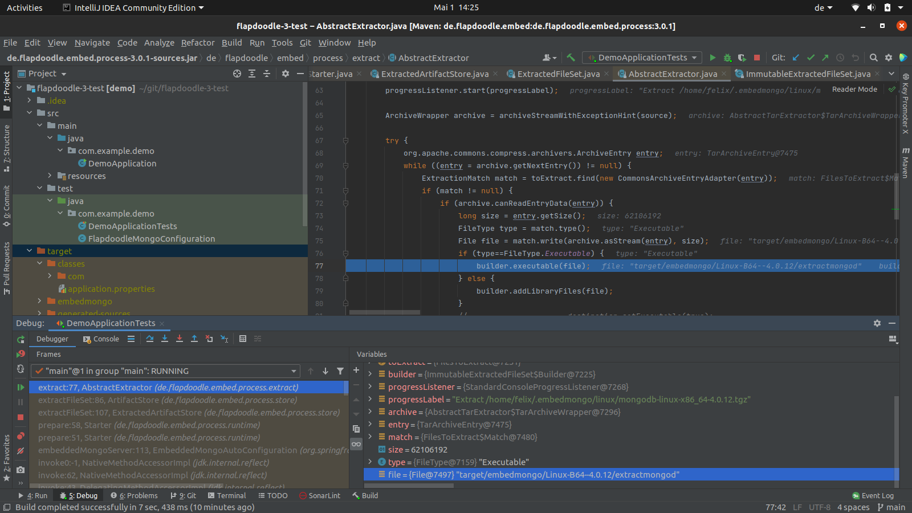The width and height of the screenshot is (912, 513).
Task: Switch to ImmutableExtractedFileSet.java tab
Action: click(808, 74)
